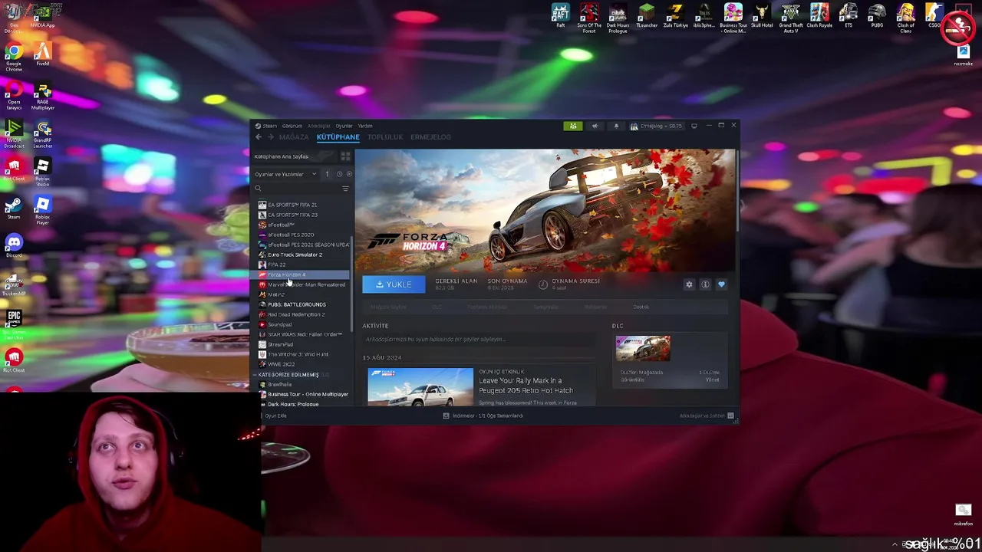Open Peugeot 205 Retro Hot Hatch news
This screenshot has height=552, width=982.
tap(526, 386)
